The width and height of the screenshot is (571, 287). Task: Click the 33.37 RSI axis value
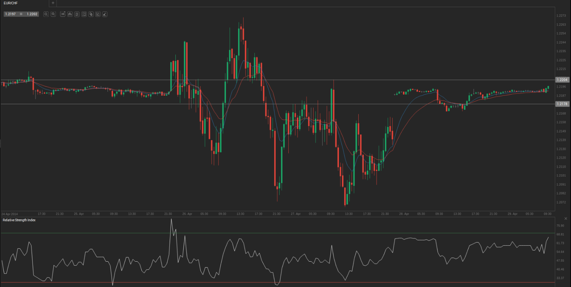(560, 278)
